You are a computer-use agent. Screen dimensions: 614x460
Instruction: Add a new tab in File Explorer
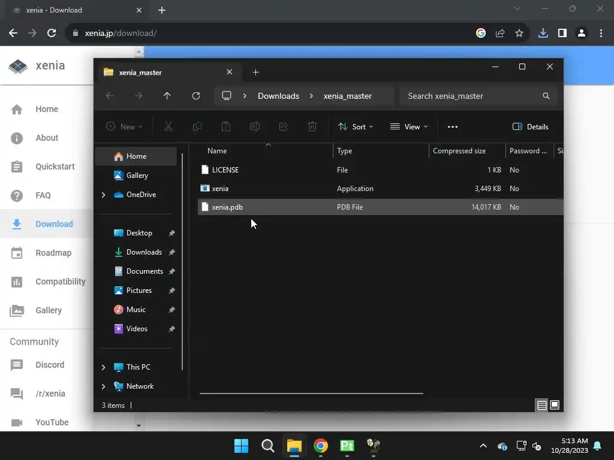coord(255,72)
